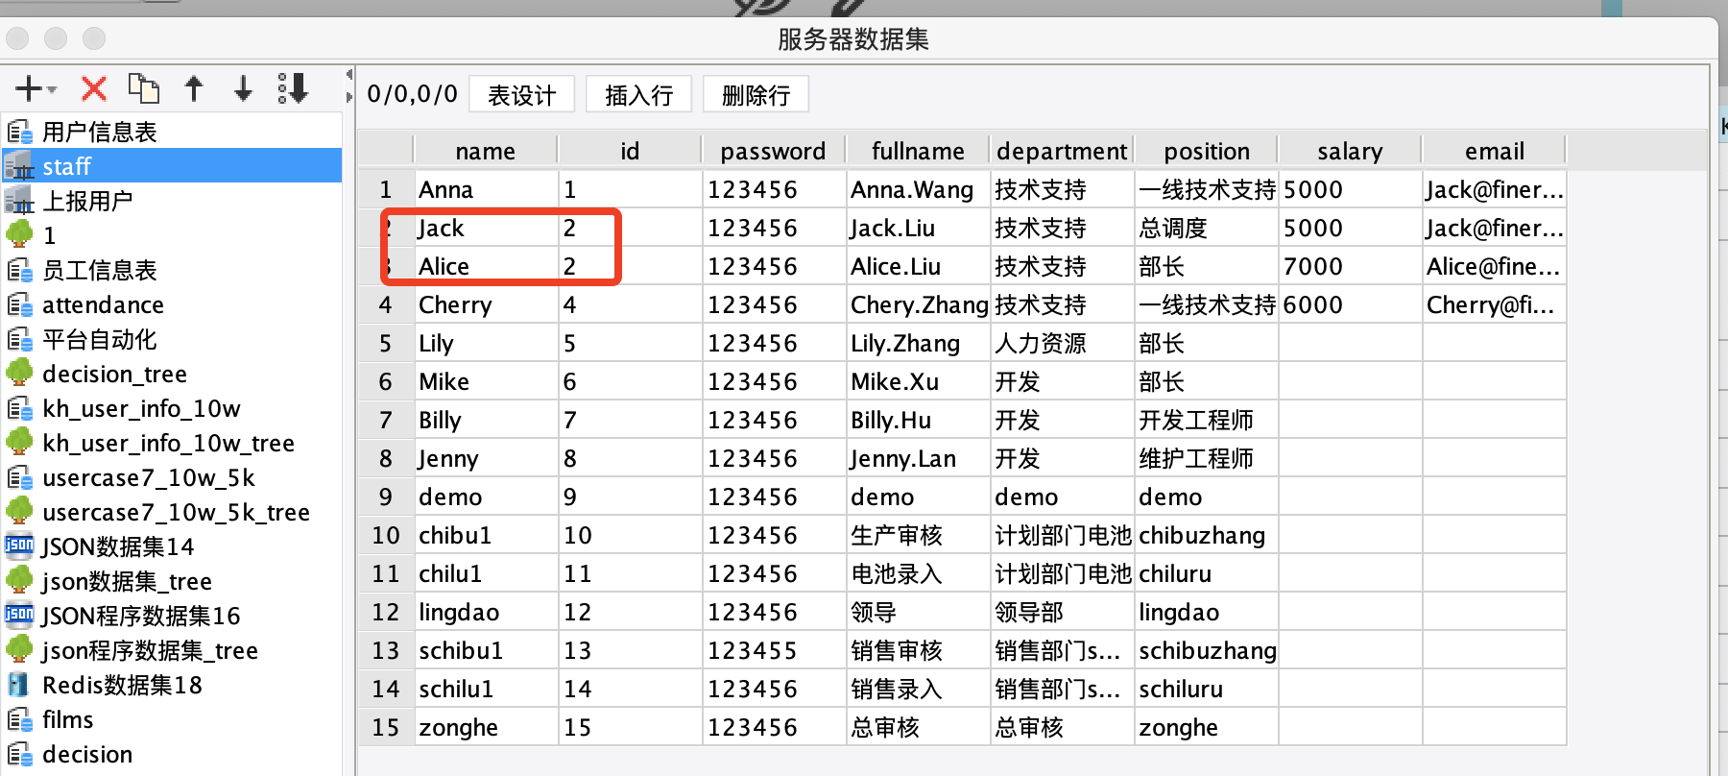The image size is (1728, 776).
Task: Select the Redis数据集18 dataset
Action: [x=122, y=685]
